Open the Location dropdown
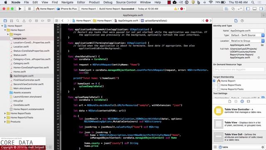 247,41
